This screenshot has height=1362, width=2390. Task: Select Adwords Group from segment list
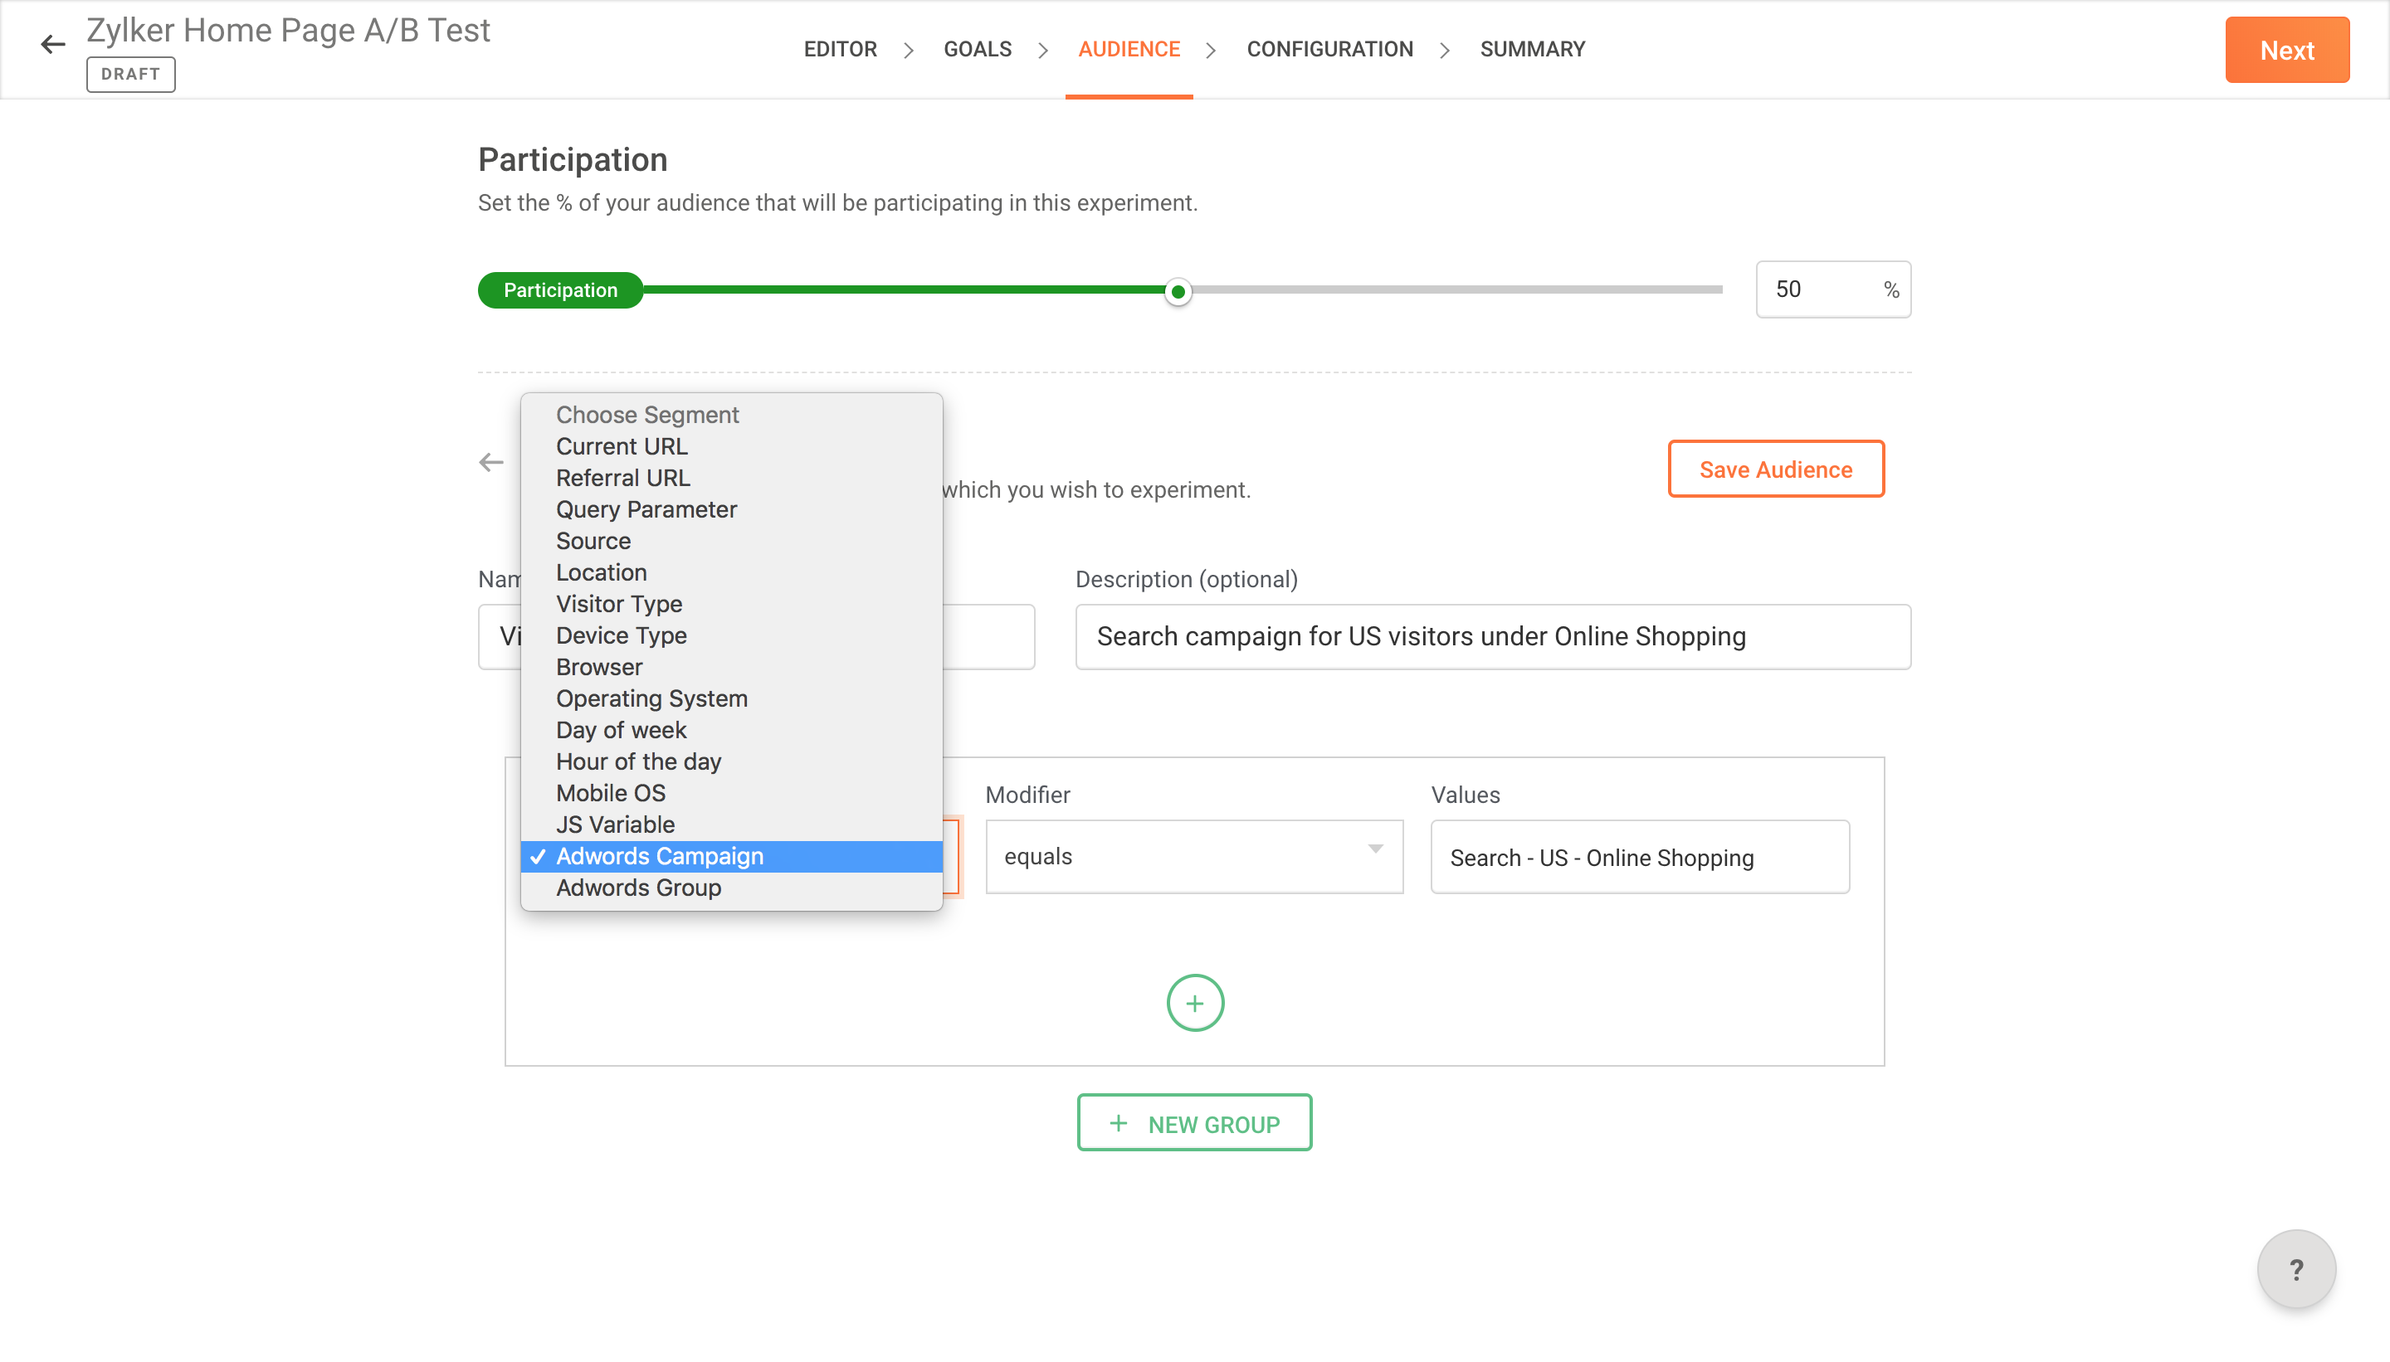[x=638, y=887]
